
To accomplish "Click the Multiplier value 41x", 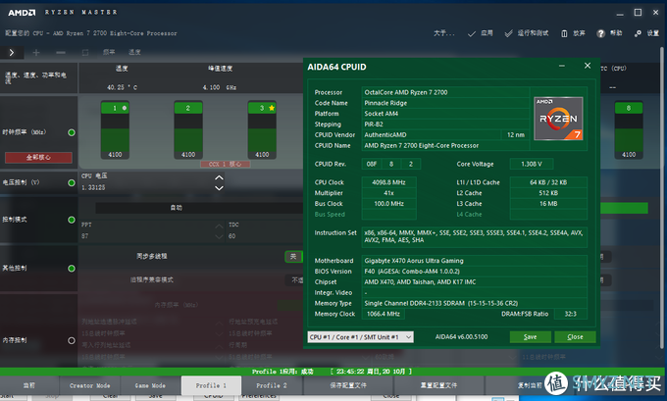I will (x=388, y=193).
